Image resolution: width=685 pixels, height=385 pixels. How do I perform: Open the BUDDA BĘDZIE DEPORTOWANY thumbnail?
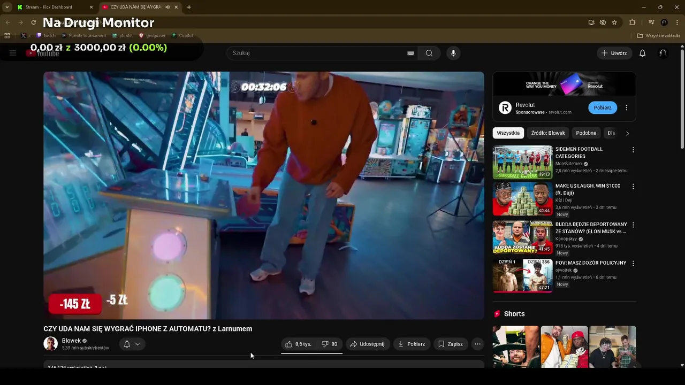pyautogui.click(x=522, y=237)
